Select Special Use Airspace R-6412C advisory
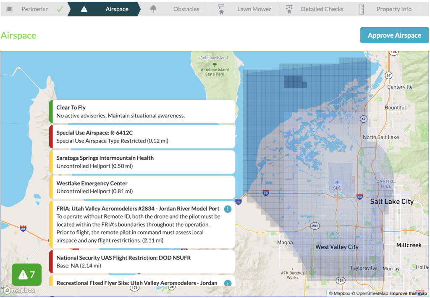This screenshot has width=430, height=298. pos(142,137)
